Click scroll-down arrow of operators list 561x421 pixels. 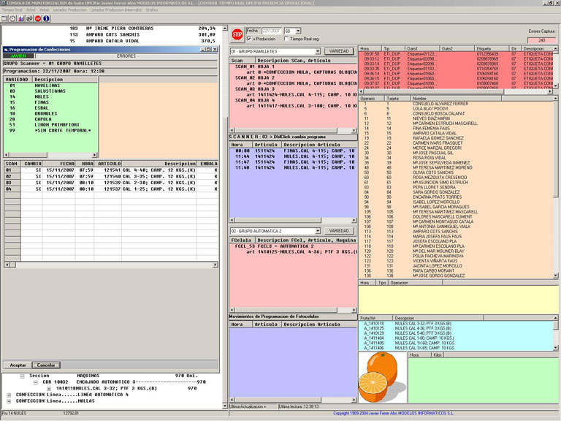coord(555,276)
